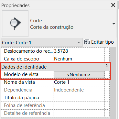Open the type selector dropdown arrow

114,24
